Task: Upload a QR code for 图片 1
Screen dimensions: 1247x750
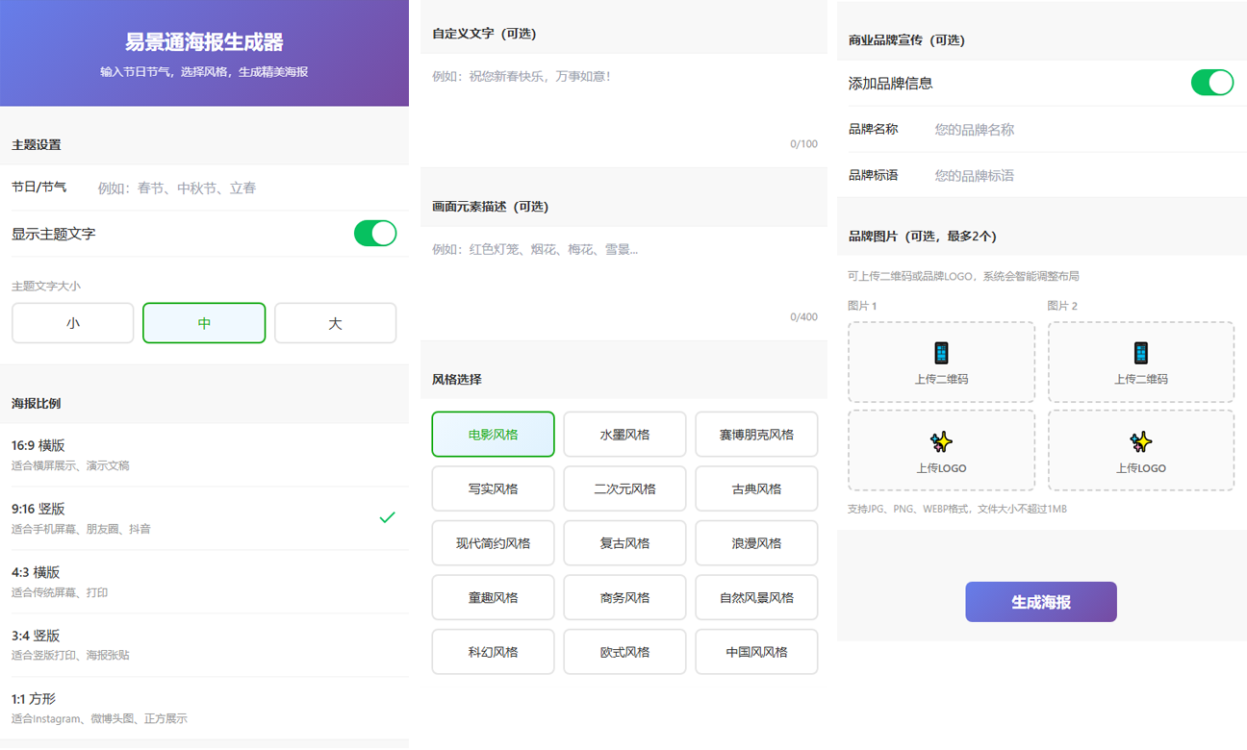Action: click(x=940, y=362)
